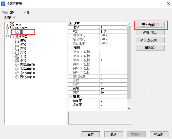
Task: Choose the 东北等轴测 isometric view icon
Action: 17,73
